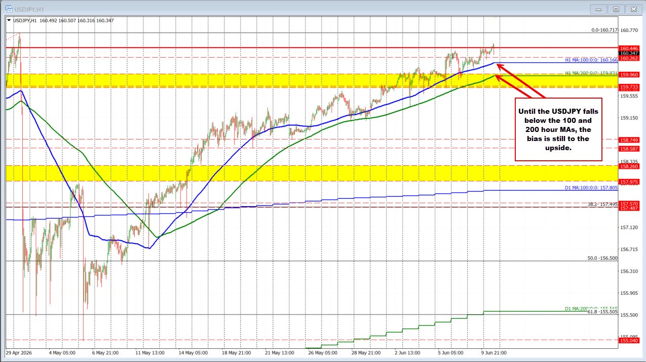Image resolution: width=646 pixels, height=362 pixels.
Task: Click the 156.310 price axis value
Action: point(629,271)
